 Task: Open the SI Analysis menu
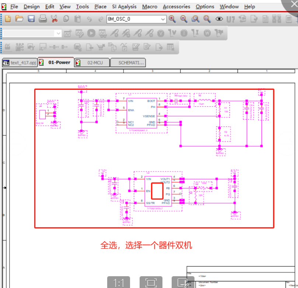(x=124, y=7)
